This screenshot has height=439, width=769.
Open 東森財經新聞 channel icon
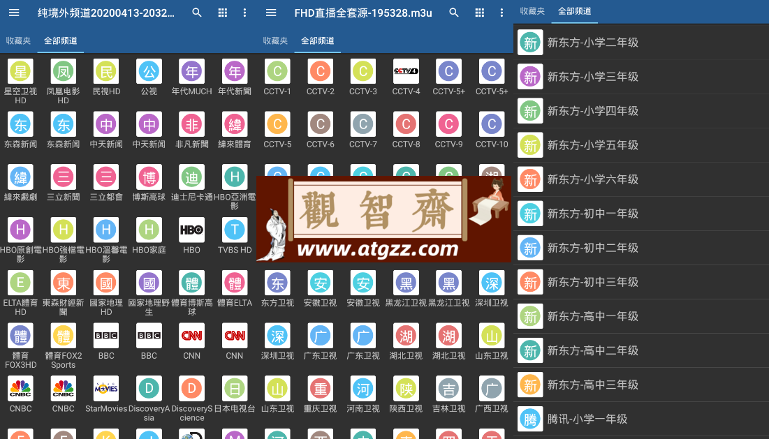(64, 283)
